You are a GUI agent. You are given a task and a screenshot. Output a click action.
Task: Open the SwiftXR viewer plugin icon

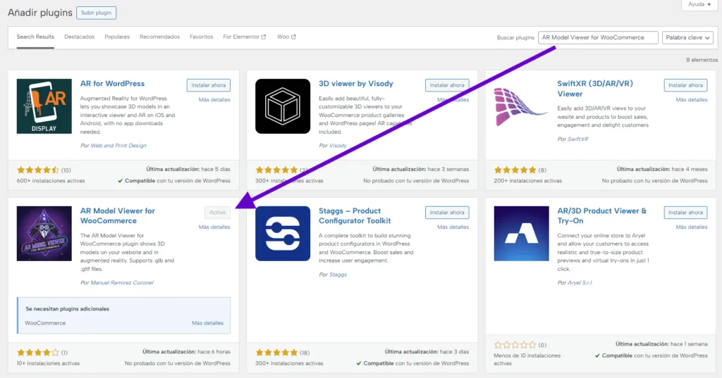[x=521, y=106]
